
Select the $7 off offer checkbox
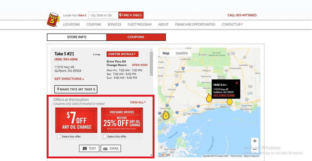[x=59, y=136]
